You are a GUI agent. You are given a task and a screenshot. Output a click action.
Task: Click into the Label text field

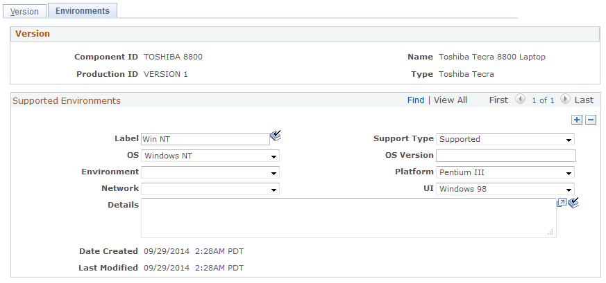pyautogui.click(x=205, y=139)
